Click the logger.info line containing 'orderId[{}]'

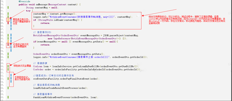pyautogui.click(x=90, y=57)
